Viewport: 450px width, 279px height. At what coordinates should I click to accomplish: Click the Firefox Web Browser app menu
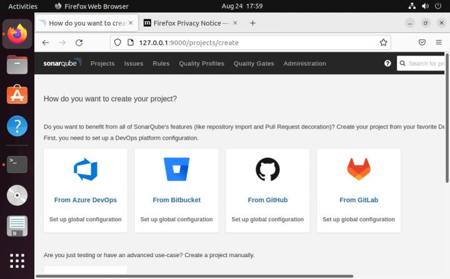click(x=92, y=6)
